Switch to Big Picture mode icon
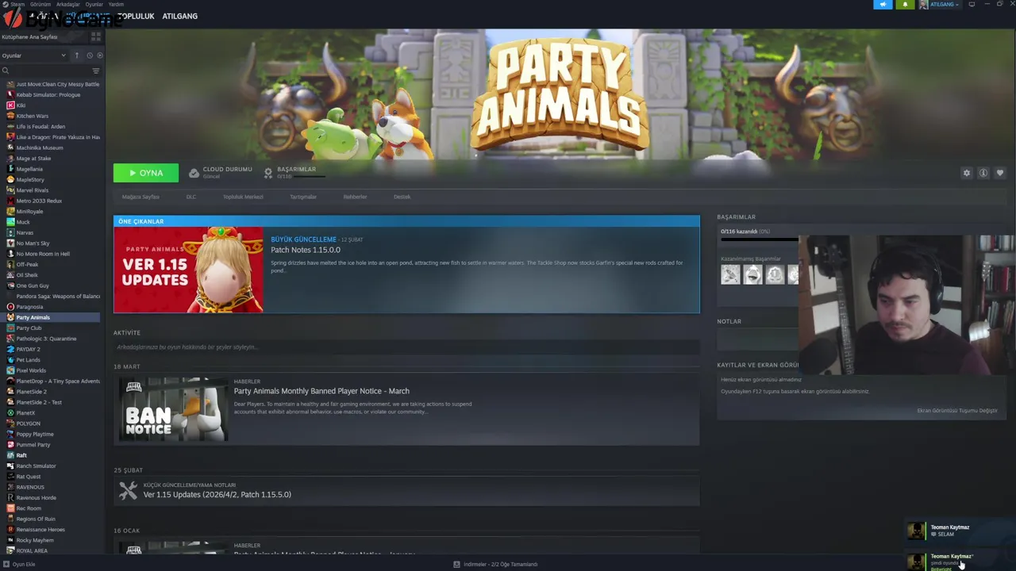The width and height of the screenshot is (1016, 571). [x=972, y=5]
